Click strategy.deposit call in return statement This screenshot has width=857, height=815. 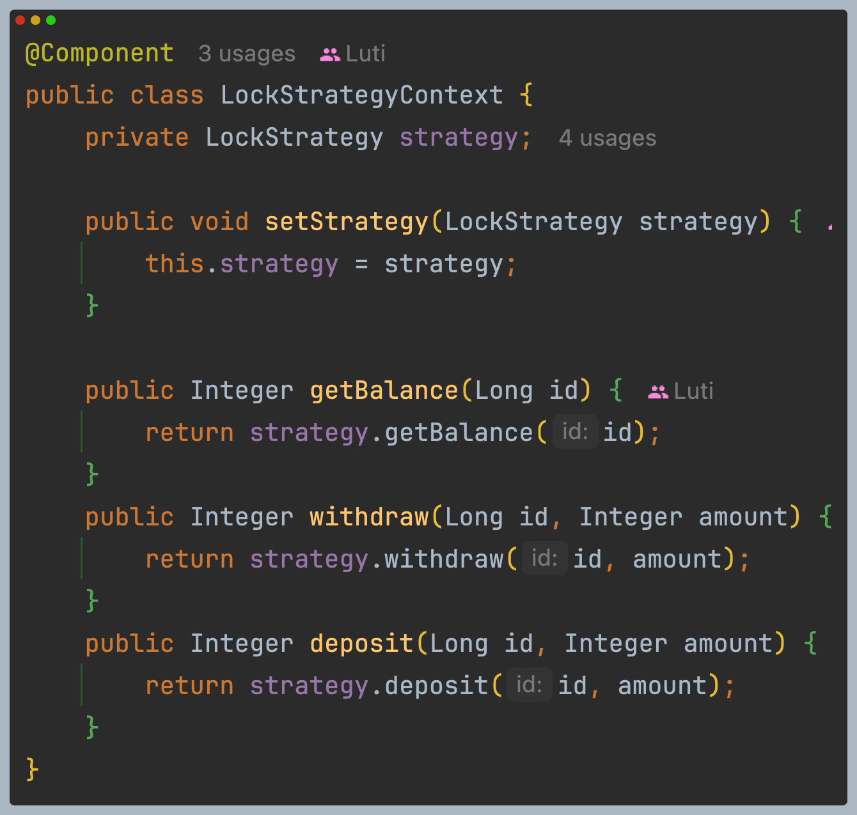[x=369, y=686]
